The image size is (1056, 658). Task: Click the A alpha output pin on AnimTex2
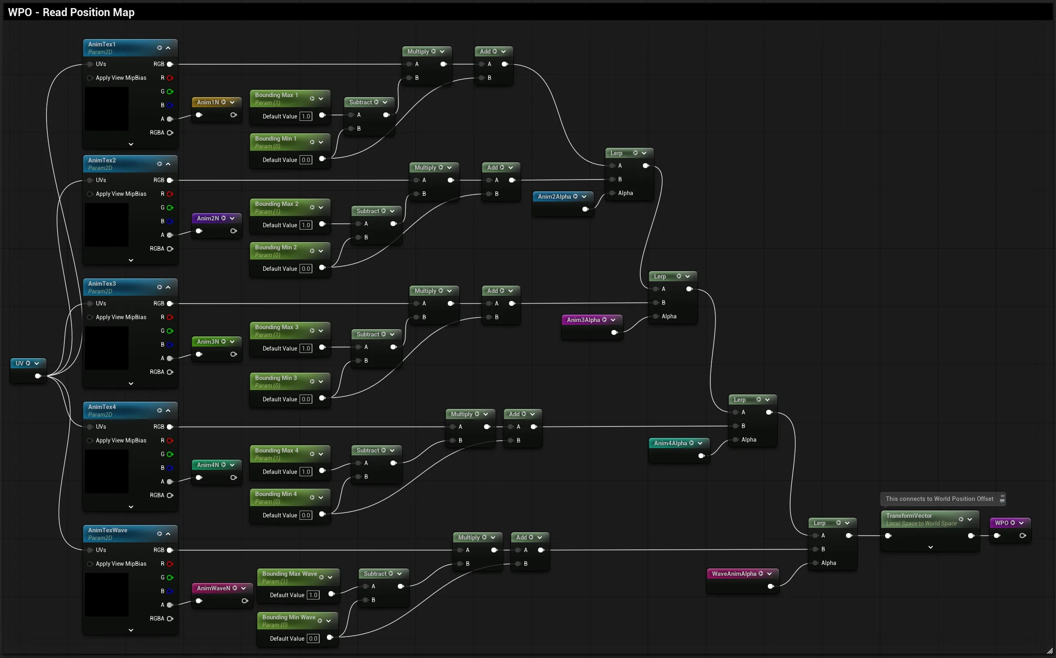[170, 235]
